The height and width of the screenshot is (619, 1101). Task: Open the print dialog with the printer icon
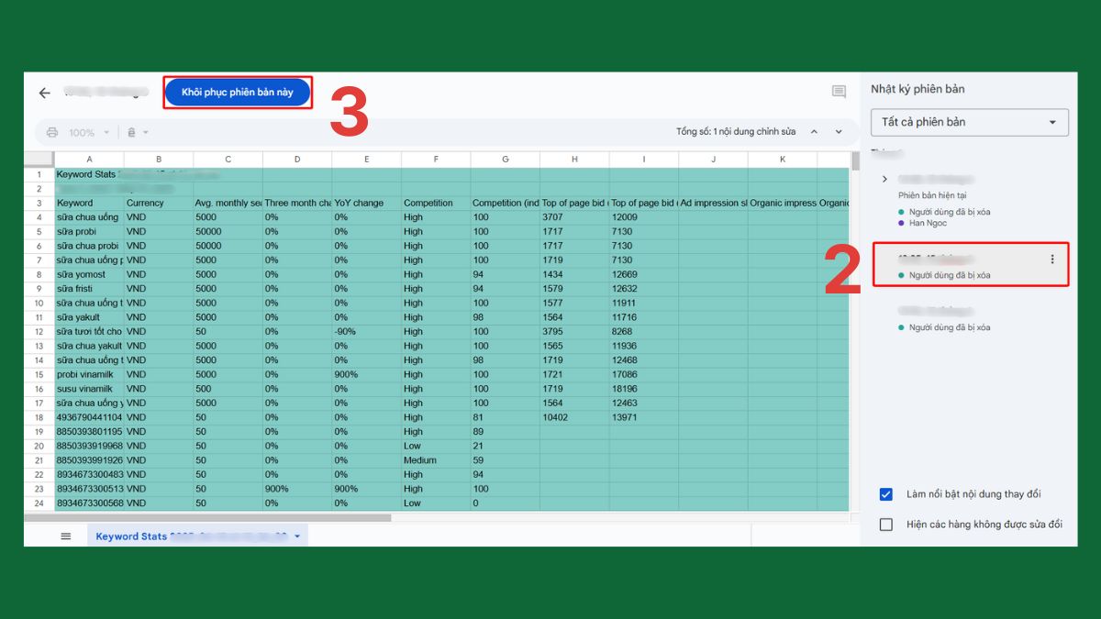pos(52,132)
